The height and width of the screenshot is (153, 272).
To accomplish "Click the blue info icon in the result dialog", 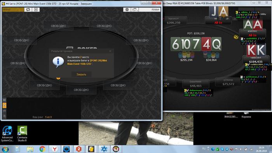I will (58, 62).
